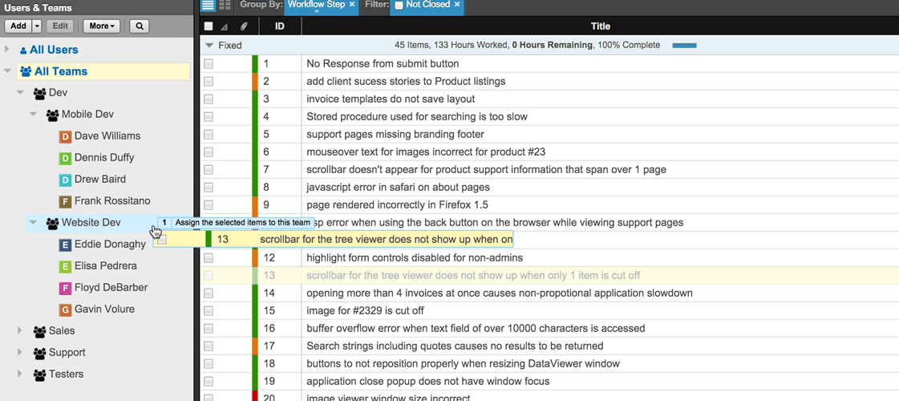Click the Website Dev team icon
The image size is (899, 401).
pyautogui.click(x=53, y=223)
